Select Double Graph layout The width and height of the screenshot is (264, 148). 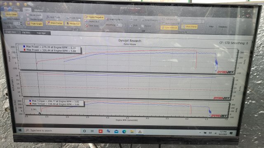pos(35,19)
